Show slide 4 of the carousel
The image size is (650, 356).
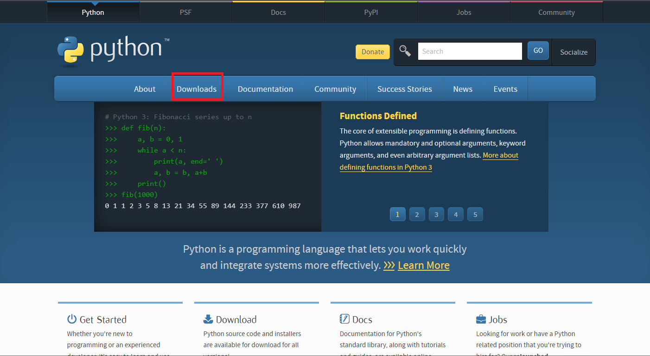[456, 214]
